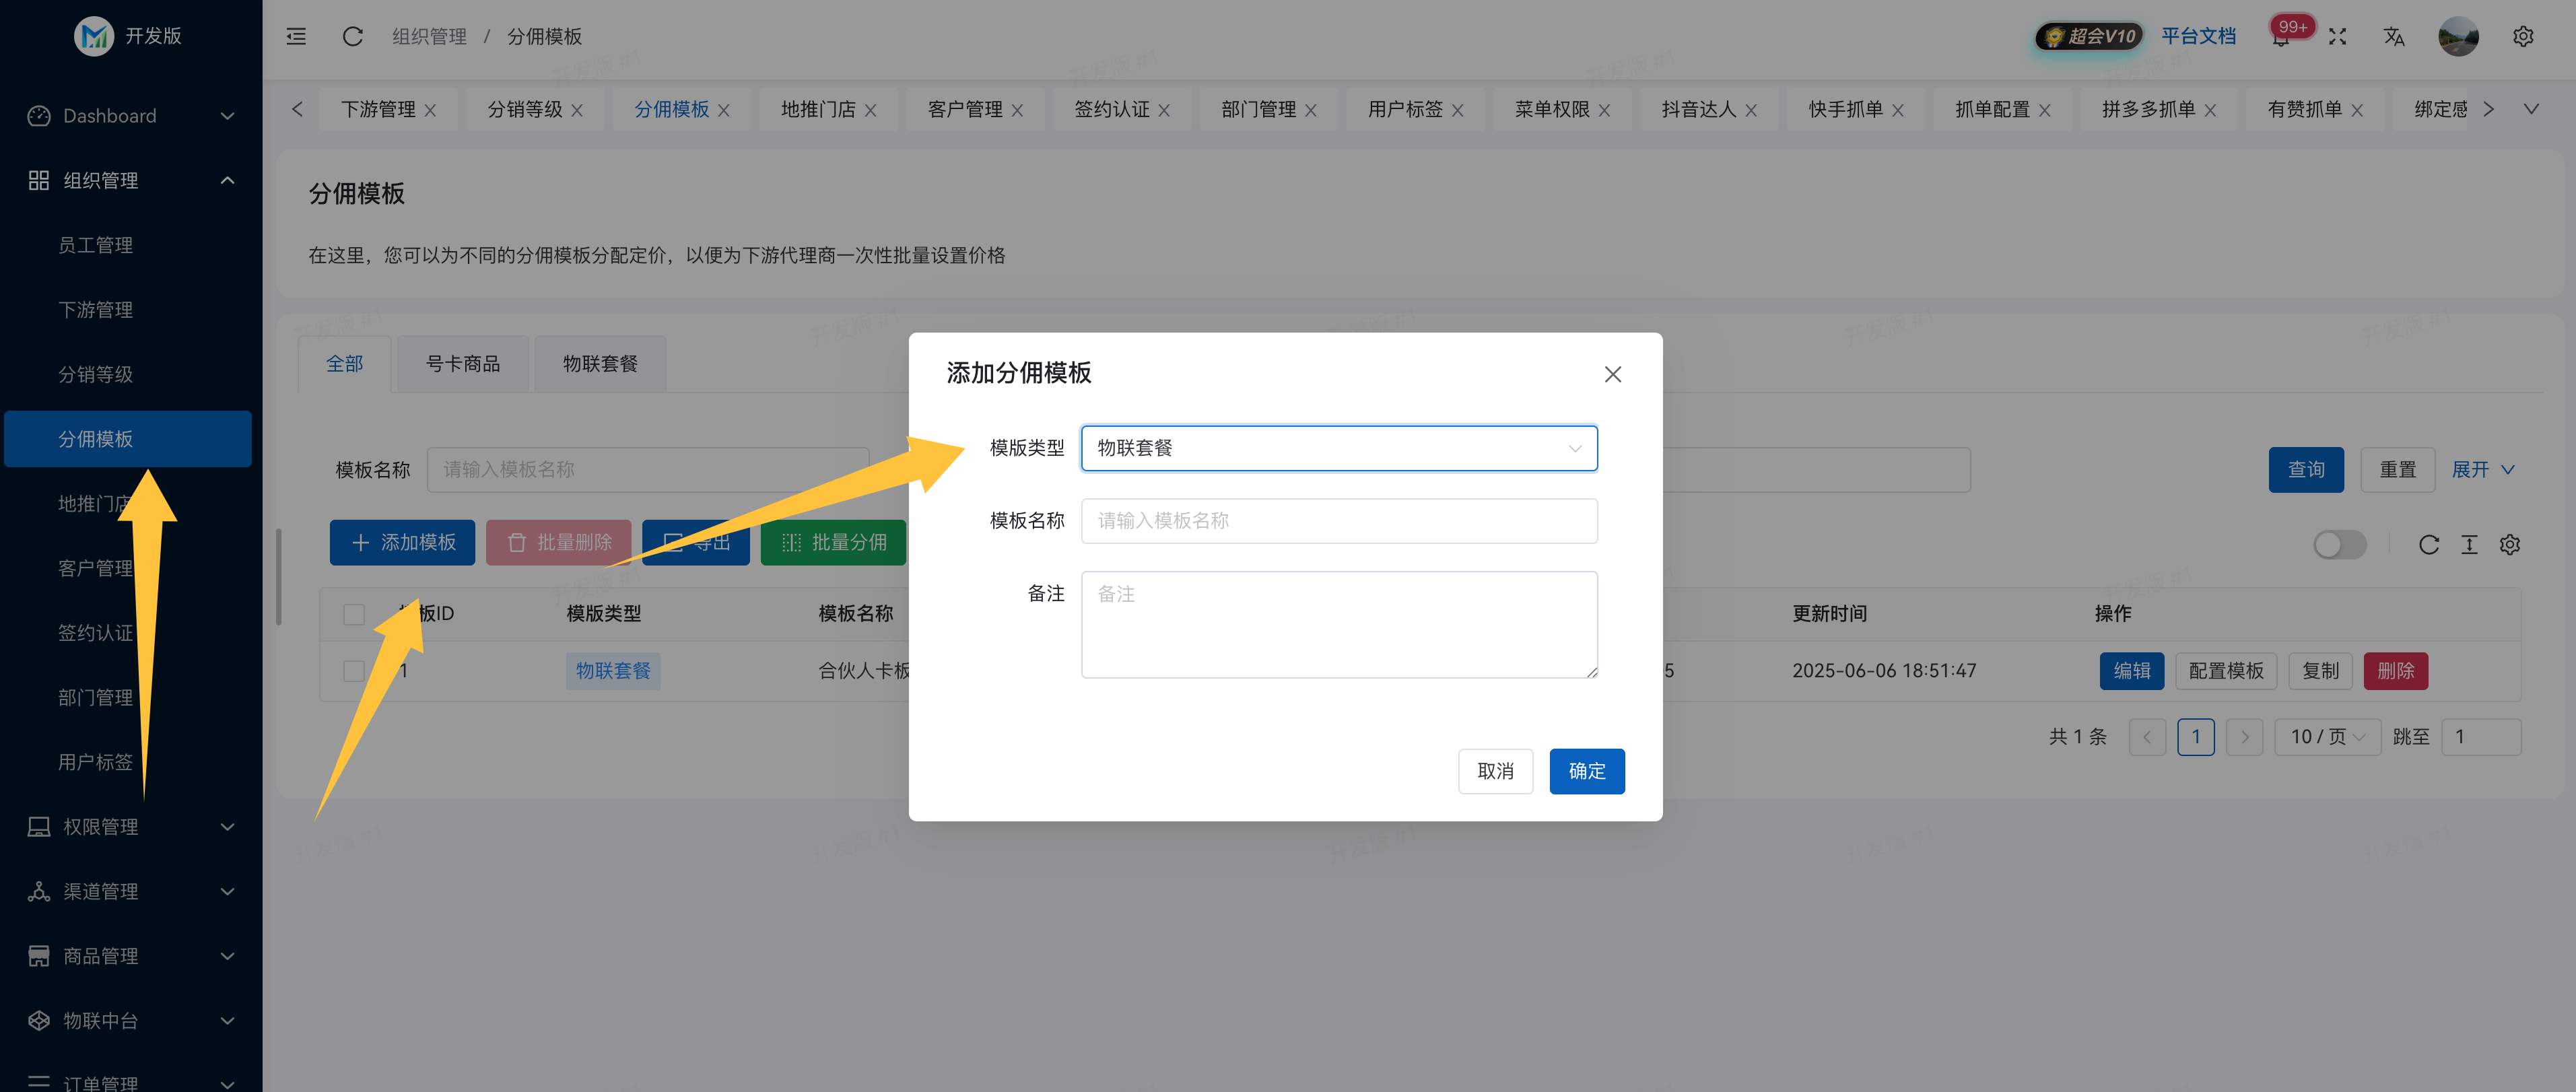Reload table data with refresh icon

(x=2428, y=545)
